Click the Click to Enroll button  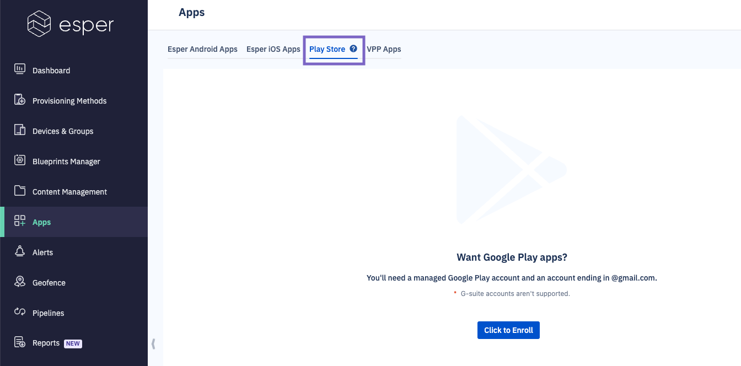(x=508, y=330)
